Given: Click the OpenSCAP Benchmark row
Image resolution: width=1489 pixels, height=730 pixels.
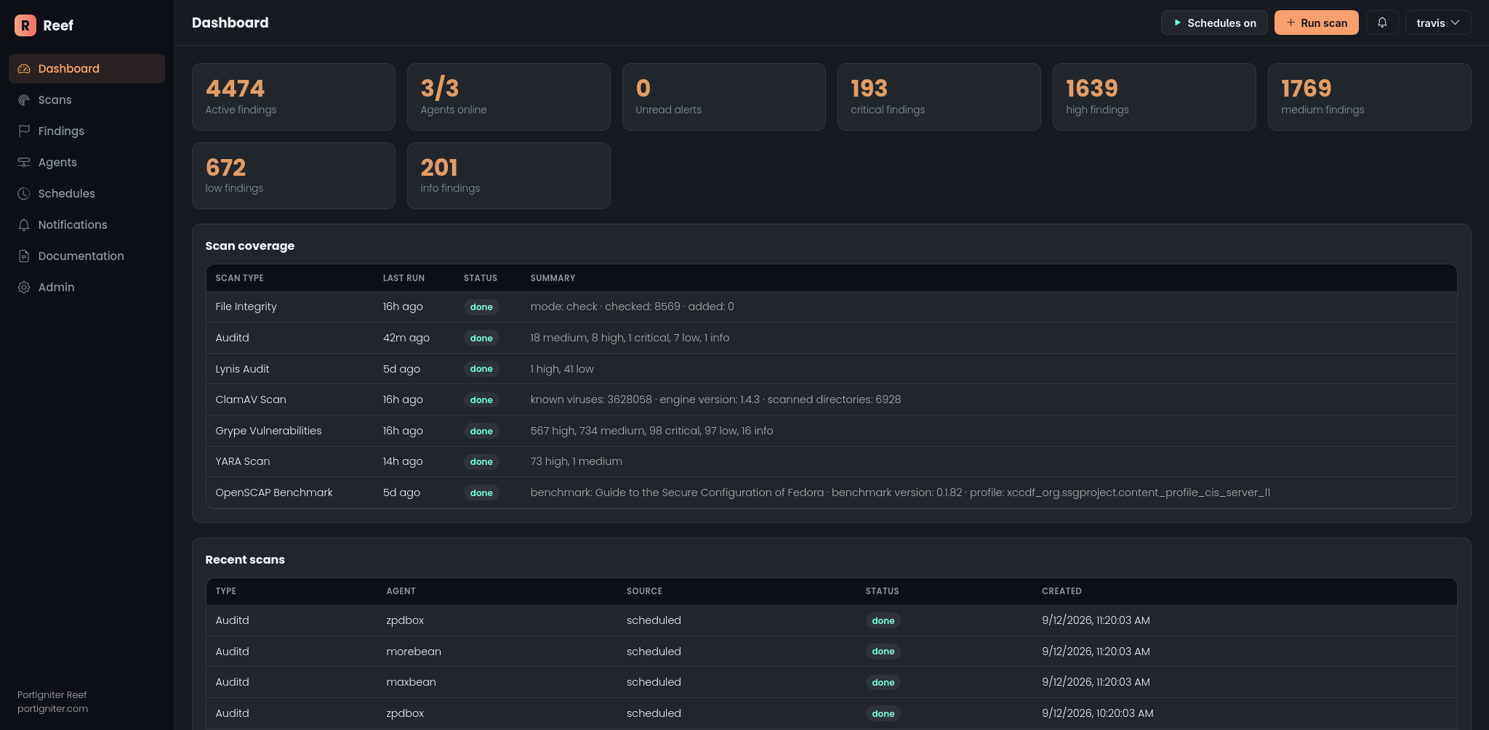Looking at the screenshot, I should click(x=832, y=492).
